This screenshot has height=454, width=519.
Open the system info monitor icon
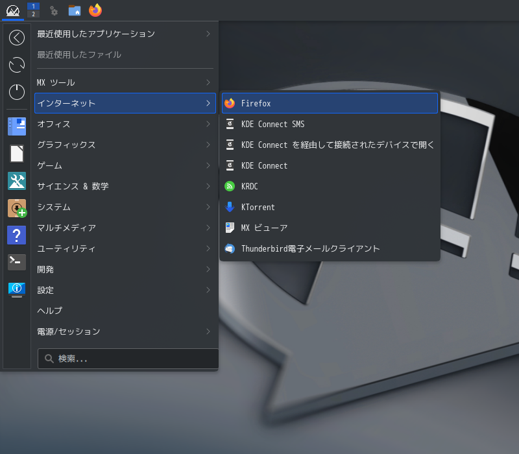17,289
